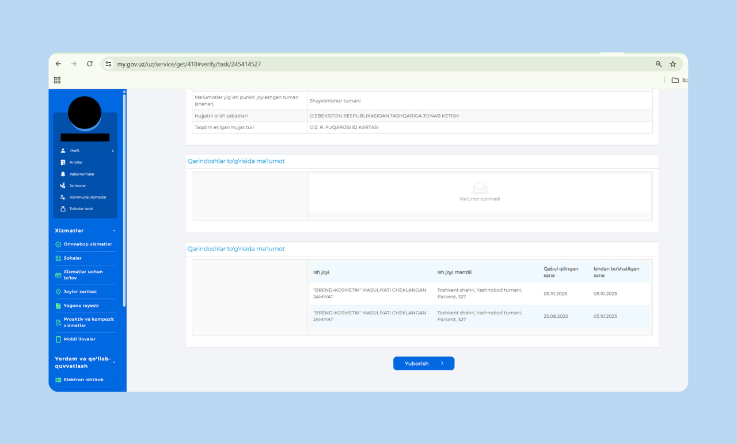Expand the Profil submenu arrow
This screenshot has height=444, width=737.
point(113,151)
